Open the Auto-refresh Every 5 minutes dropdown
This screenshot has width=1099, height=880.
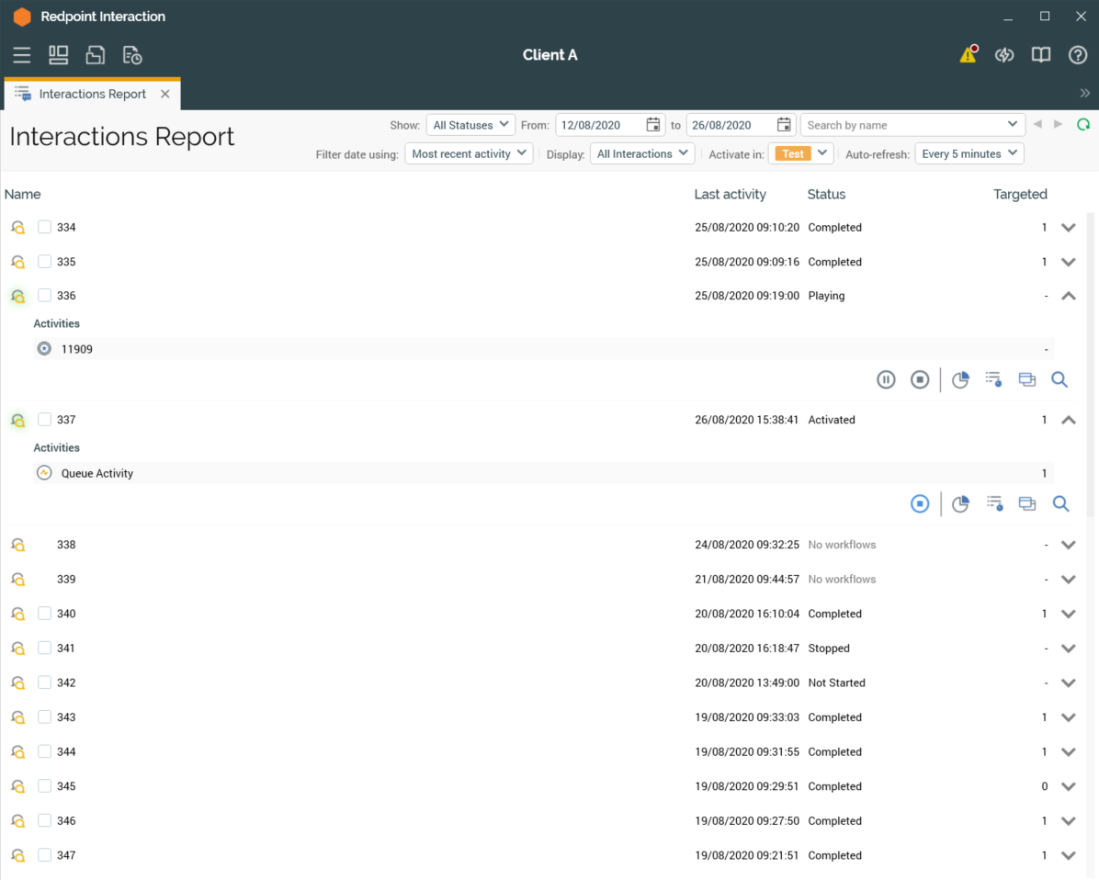coord(969,153)
